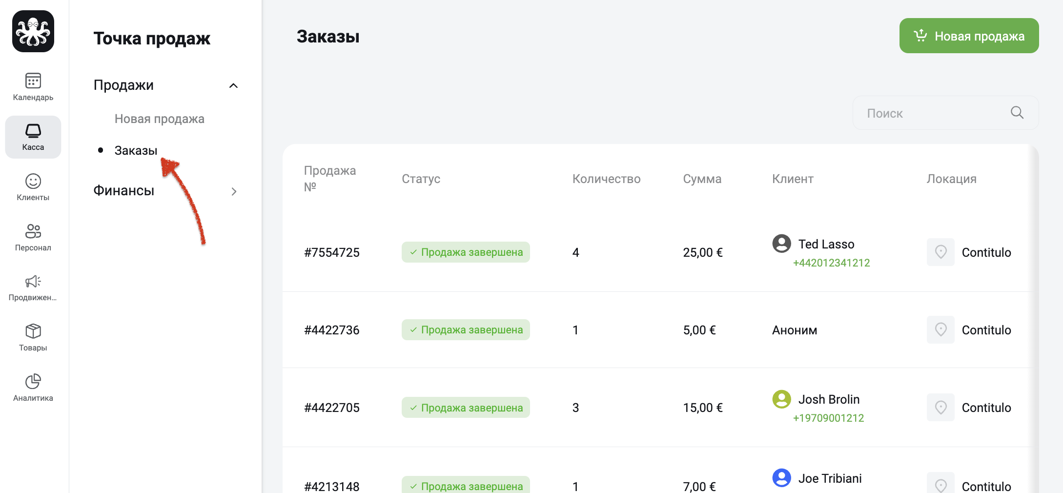The height and width of the screenshot is (493, 1063).
Task: Open order #7554725
Action: (332, 252)
